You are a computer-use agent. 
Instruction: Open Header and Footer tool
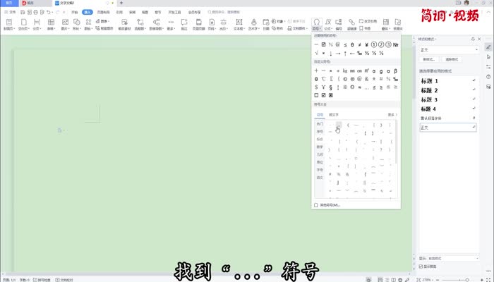tap(199, 25)
